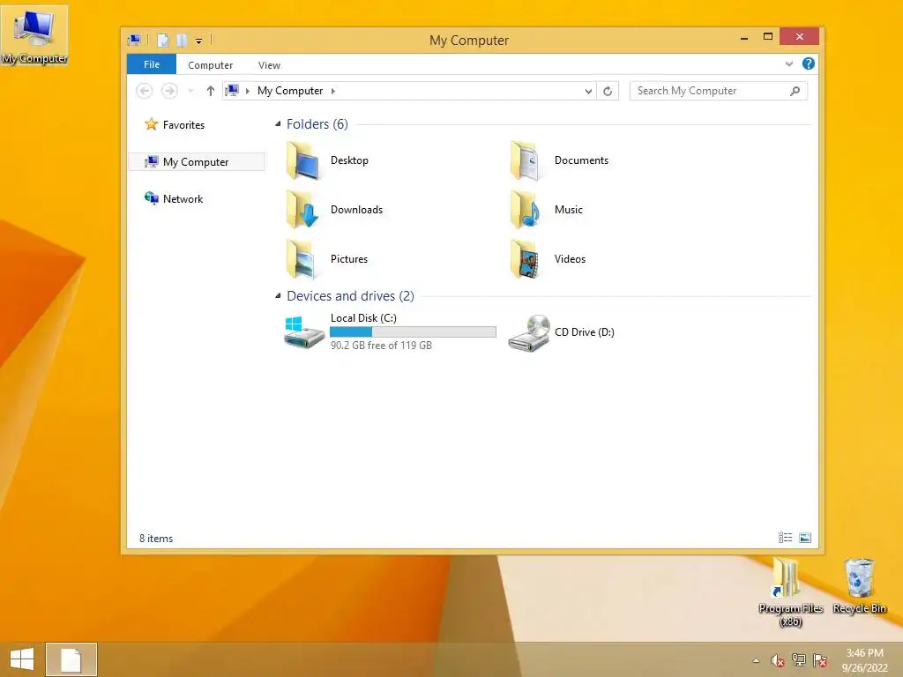Open the File menu tab
This screenshot has height=677, width=903.
[152, 64]
